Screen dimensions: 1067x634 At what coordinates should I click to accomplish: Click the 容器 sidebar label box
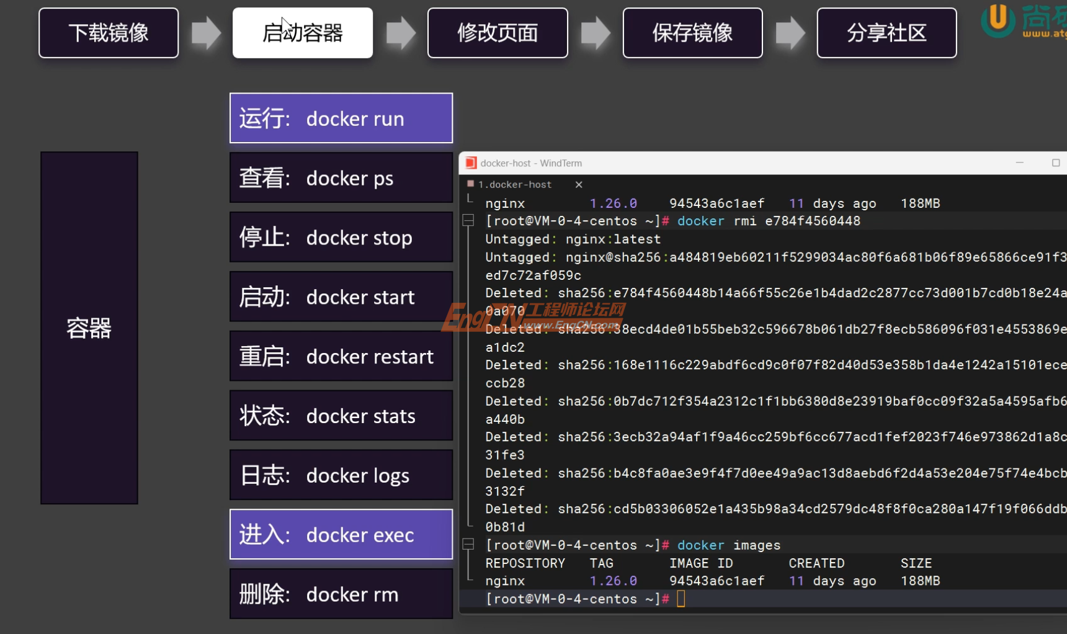pos(89,327)
